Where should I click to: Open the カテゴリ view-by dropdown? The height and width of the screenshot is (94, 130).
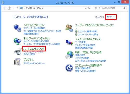point(111,17)
